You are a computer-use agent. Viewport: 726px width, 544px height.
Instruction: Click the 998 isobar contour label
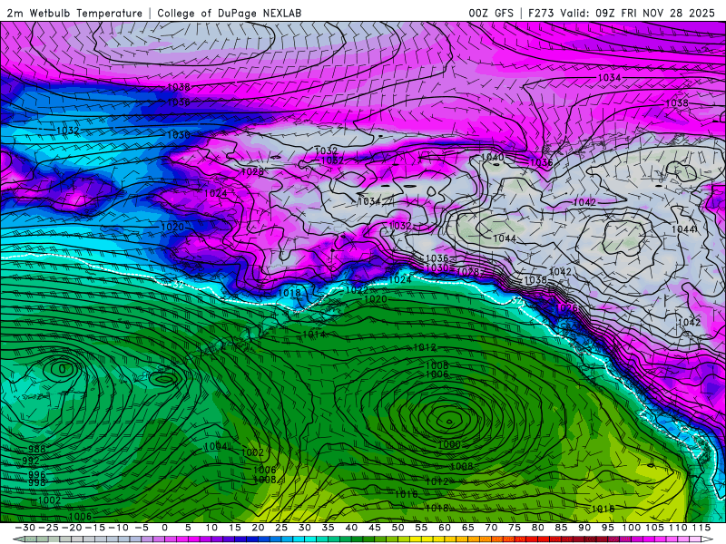pyautogui.click(x=37, y=482)
